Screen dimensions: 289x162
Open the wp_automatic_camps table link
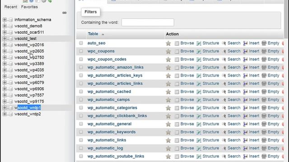pos(108,100)
